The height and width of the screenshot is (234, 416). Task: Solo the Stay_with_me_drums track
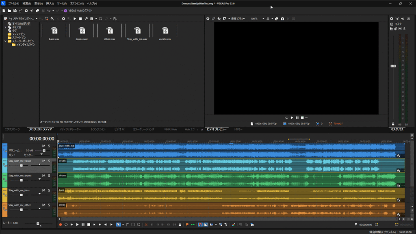49,175
